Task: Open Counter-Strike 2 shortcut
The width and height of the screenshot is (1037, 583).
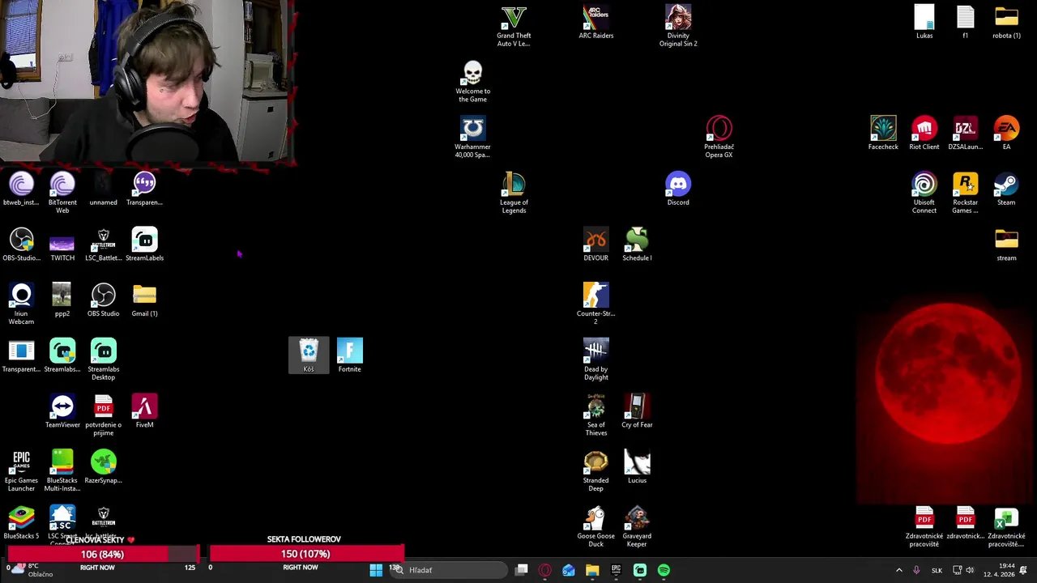Action: (x=595, y=304)
